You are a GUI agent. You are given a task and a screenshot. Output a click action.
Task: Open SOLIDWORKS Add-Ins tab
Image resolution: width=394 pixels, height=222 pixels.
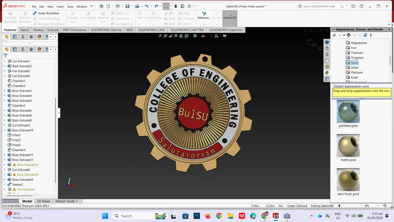coord(106,30)
